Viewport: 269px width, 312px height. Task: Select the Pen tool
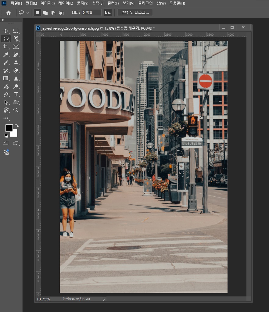6,94
